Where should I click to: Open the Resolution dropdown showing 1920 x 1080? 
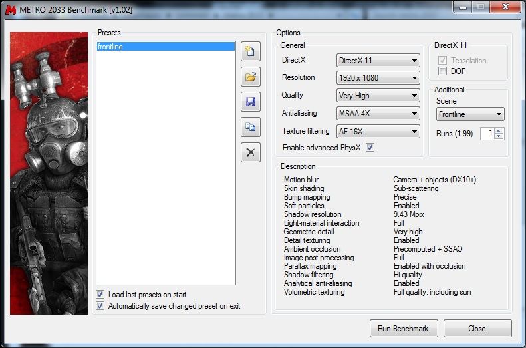point(378,78)
